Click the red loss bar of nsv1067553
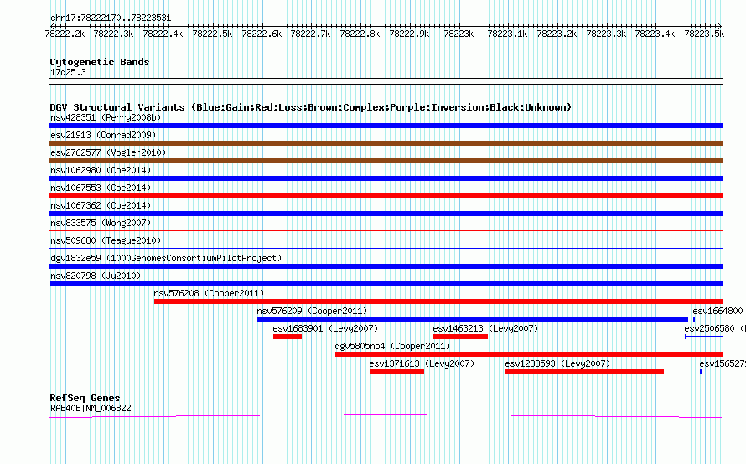The height and width of the screenshot is (464, 746). click(386, 196)
